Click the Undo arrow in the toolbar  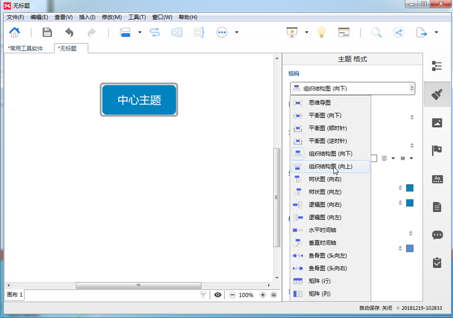coord(69,32)
